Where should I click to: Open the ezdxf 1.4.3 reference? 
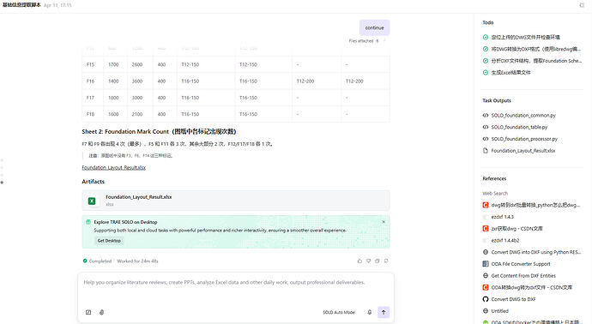point(502,217)
